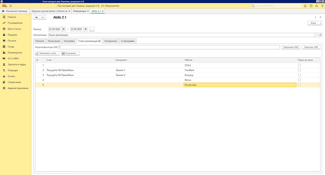Image resolution: width=325 pixels, height=175 pixels.
Task: Open the Администрирование sidebar section
Action: tap(18, 88)
